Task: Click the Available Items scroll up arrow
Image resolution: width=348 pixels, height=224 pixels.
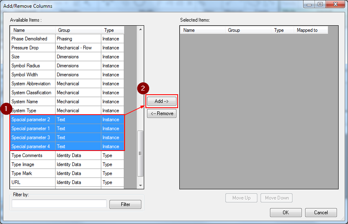Action: 141,29
